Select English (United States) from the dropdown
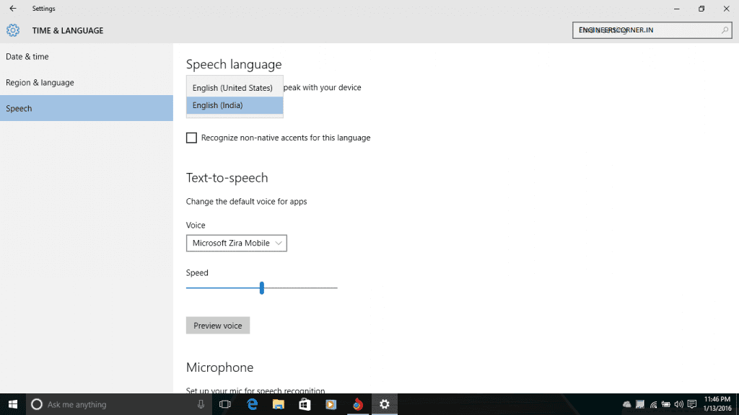 [x=233, y=88]
